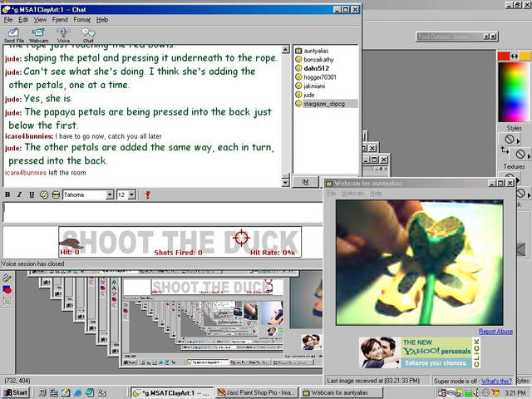Select user auntyalias in list
Viewport: 532px width, 399px height.
click(316, 51)
